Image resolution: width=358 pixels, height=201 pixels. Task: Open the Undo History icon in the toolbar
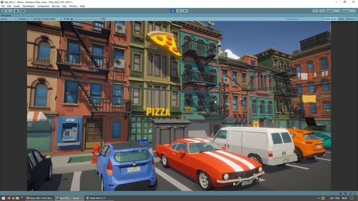[315, 11]
